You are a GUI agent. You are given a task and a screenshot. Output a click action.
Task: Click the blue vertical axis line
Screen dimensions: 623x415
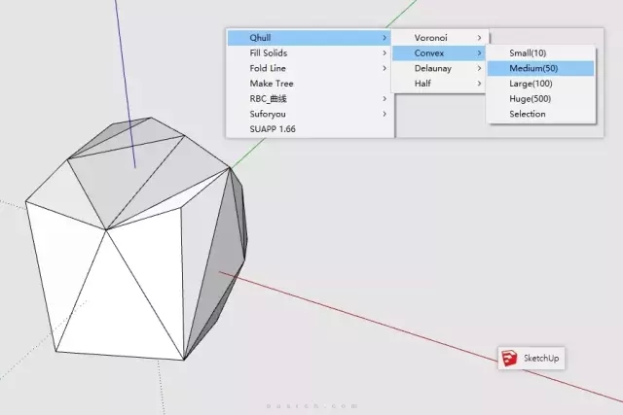pos(125,97)
